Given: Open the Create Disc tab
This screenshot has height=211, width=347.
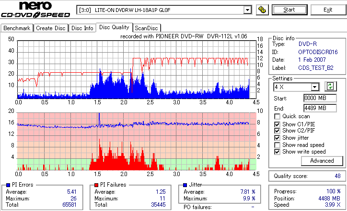Looking at the screenshot, I should 51,28.
